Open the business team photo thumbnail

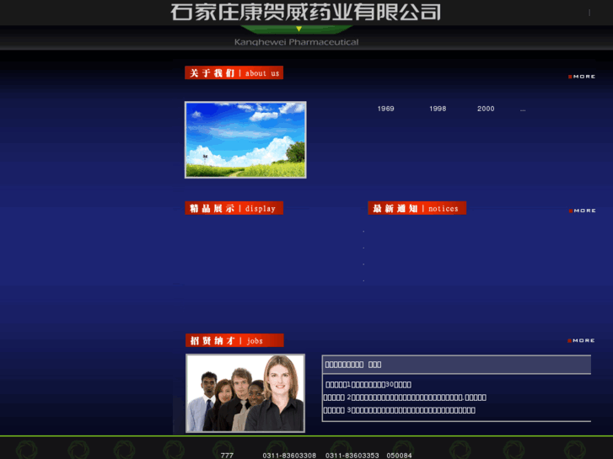(245, 393)
